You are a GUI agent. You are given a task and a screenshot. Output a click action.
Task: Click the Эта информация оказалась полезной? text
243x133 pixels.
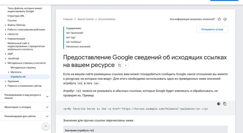pos(192,19)
